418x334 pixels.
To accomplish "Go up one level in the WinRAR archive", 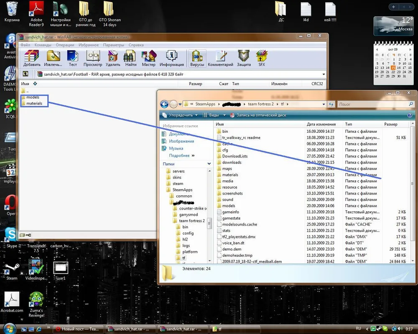I will [x=26, y=74].
